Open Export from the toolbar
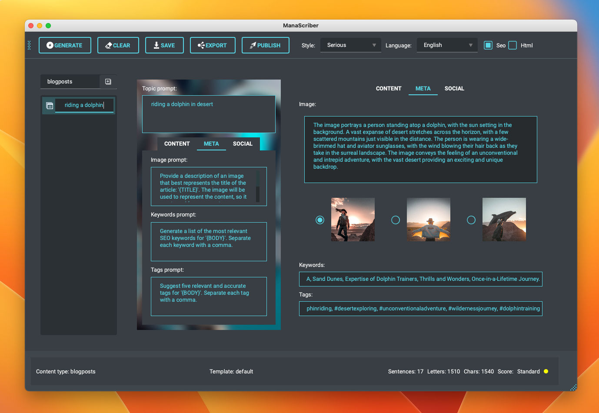The image size is (599, 413). pyautogui.click(x=212, y=45)
